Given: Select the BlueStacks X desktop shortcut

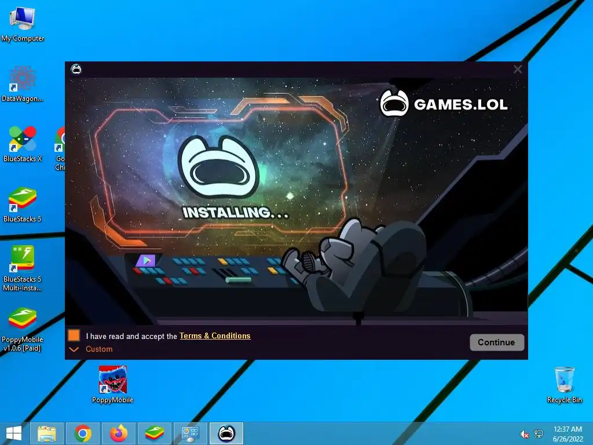Looking at the screenshot, I should click(23, 144).
